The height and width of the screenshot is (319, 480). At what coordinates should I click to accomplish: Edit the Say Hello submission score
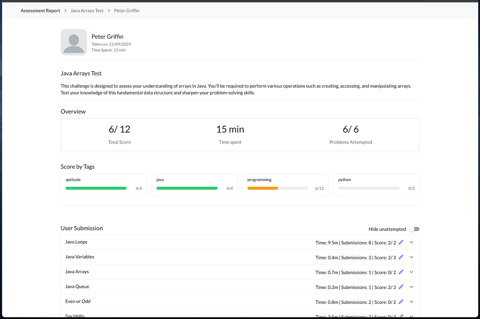(x=401, y=315)
